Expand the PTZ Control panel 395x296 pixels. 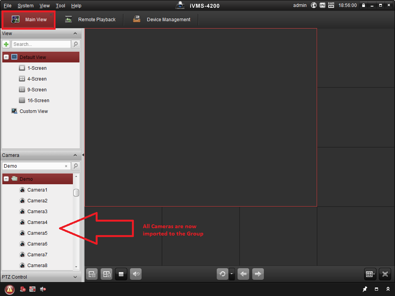pyautogui.click(x=75, y=277)
